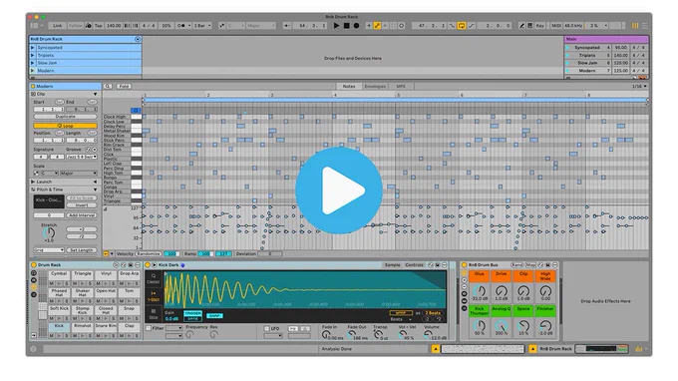678x381 pixels.
Task: Select the Clap drum pad
Action: tap(130, 326)
